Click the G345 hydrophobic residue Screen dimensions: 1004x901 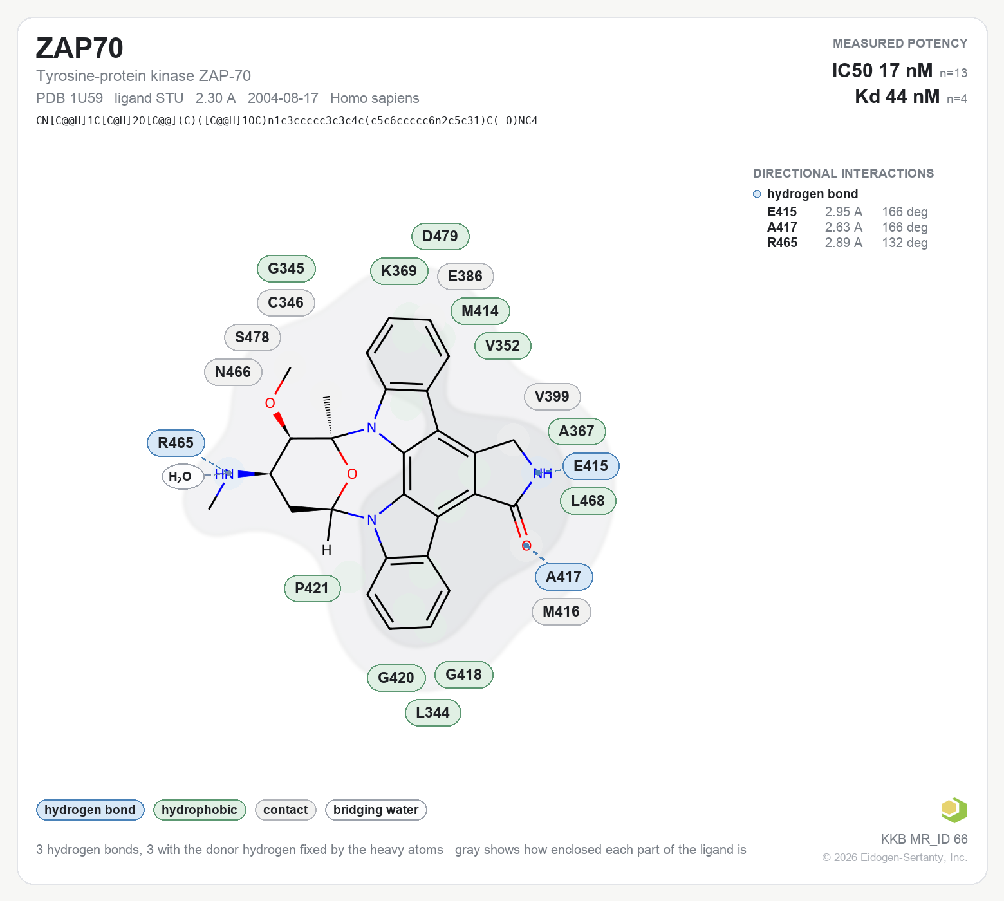[x=286, y=268]
